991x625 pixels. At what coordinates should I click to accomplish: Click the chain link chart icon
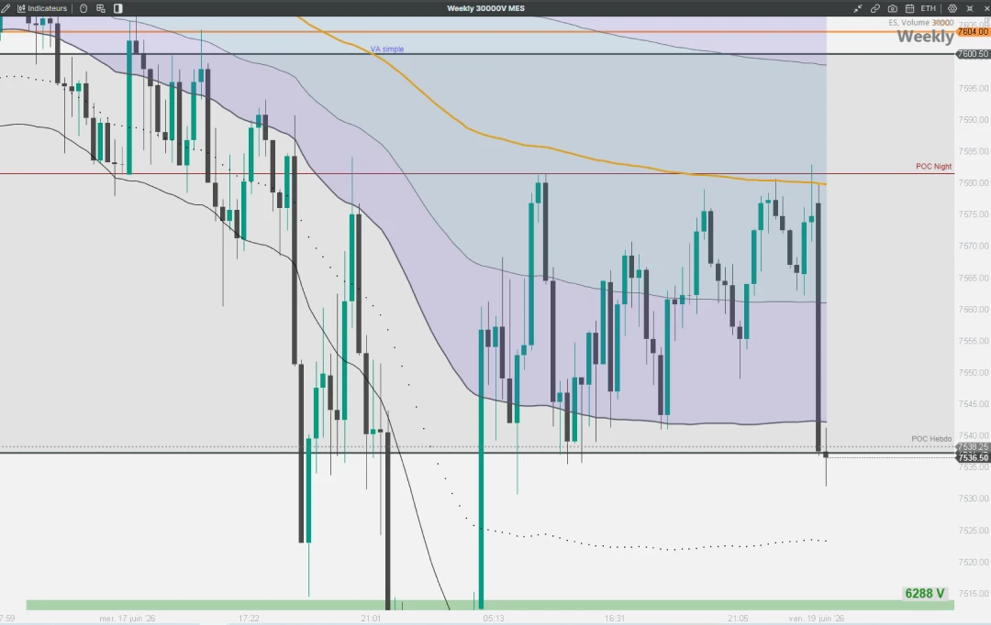(875, 8)
